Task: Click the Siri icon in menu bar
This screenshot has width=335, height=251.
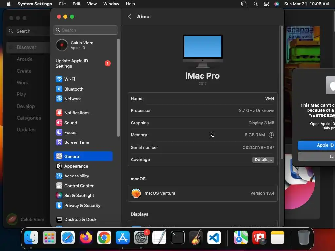Action: click(277, 4)
